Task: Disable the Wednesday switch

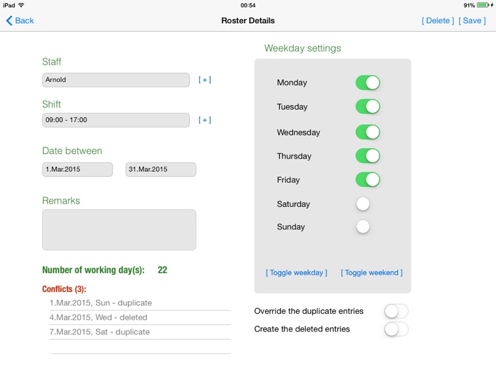Action: pyautogui.click(x=368, y=132)
